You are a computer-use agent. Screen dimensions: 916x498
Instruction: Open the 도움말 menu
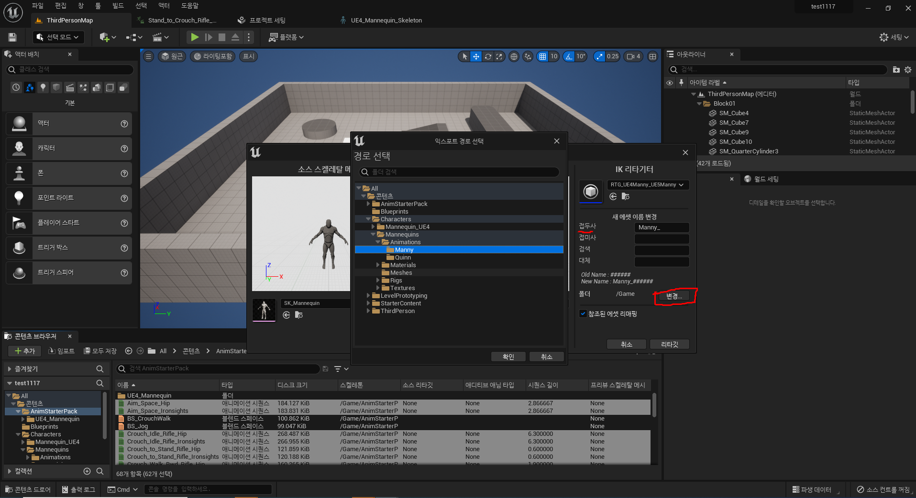pos(190,6)
